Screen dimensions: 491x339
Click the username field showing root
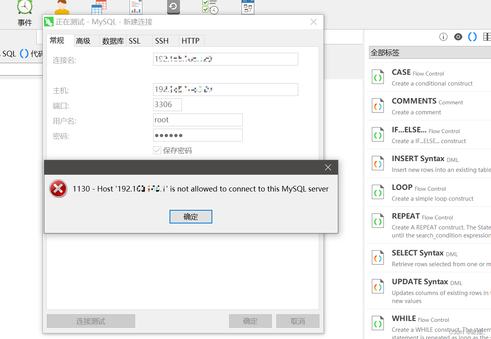pyautogui.click(x=198, y=120)
